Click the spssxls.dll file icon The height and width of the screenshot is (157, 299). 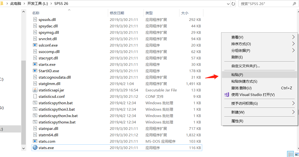tap(35, 19)
